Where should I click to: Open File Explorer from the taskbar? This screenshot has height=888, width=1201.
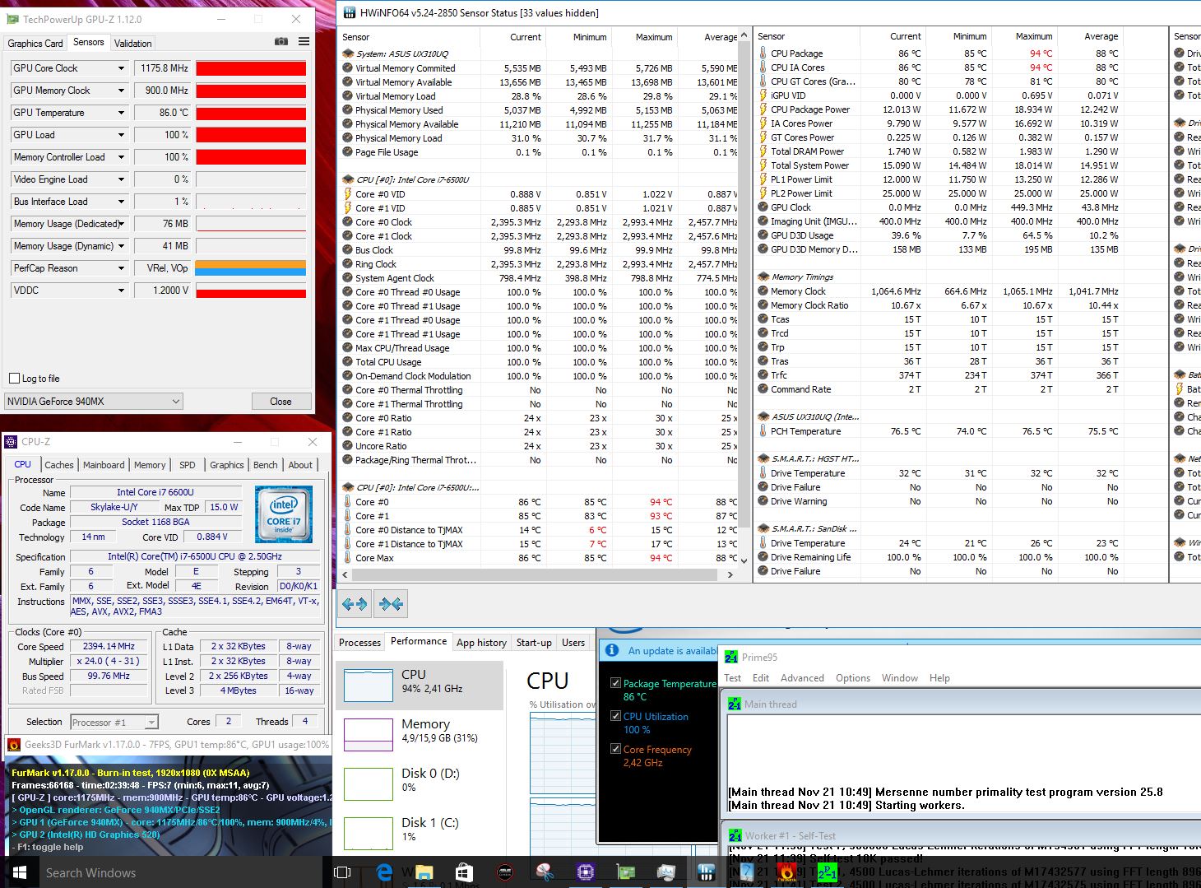click(x=424, y=872)
